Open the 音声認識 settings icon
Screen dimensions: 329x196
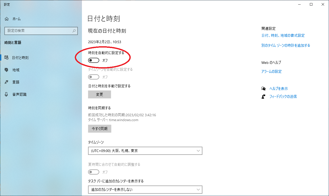(x=6, y=94)
